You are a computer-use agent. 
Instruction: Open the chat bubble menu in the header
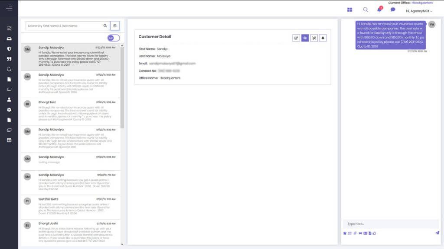pyautogui.click(x=392, y=10)
